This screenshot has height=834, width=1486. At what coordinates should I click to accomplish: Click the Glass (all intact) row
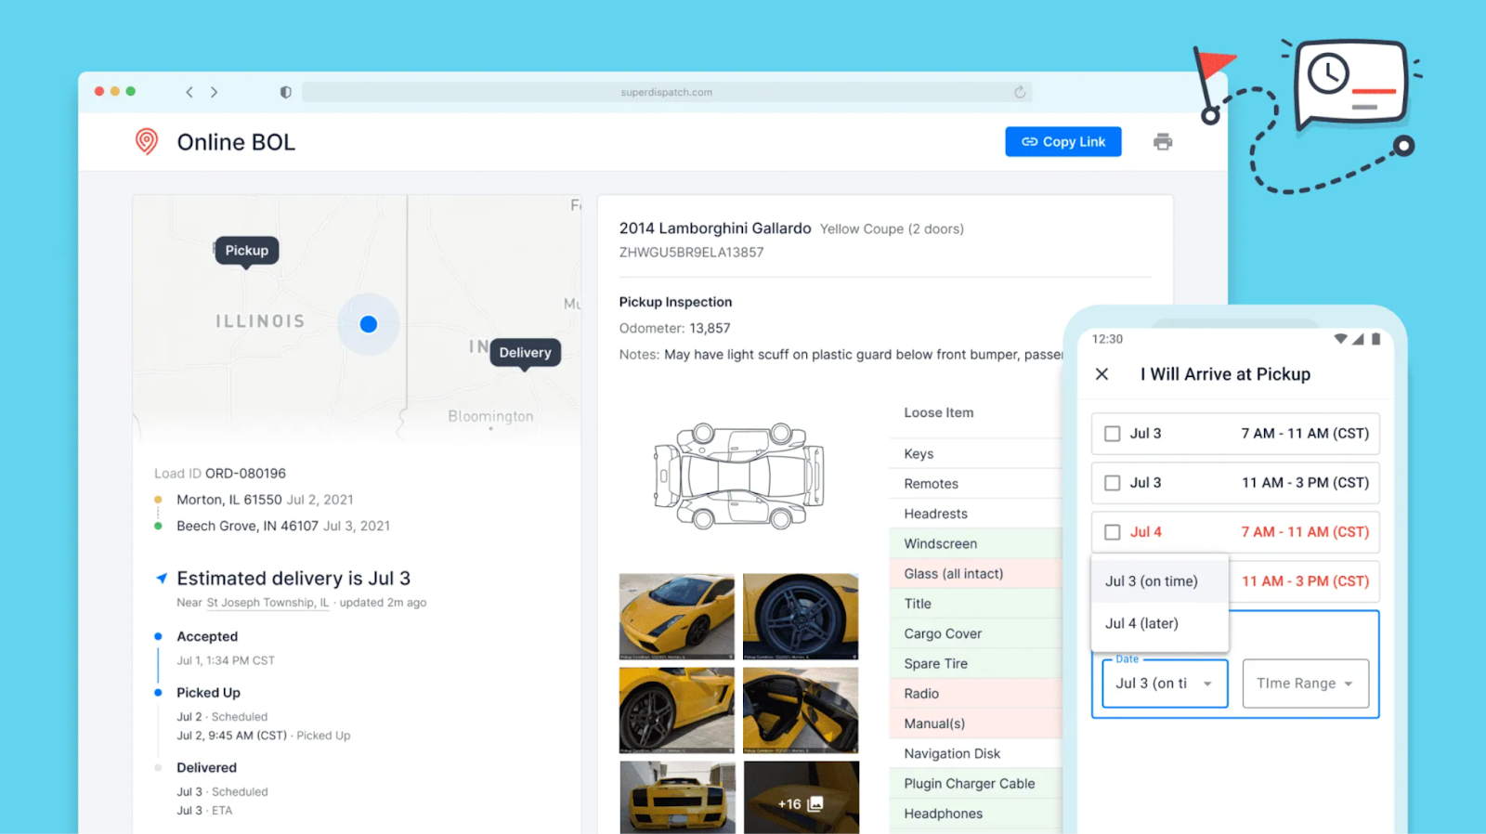[975, 574]
